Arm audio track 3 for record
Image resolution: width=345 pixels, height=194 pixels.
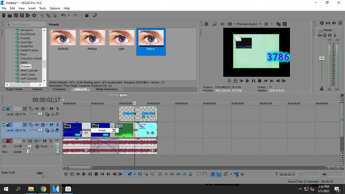coord(24,141)
